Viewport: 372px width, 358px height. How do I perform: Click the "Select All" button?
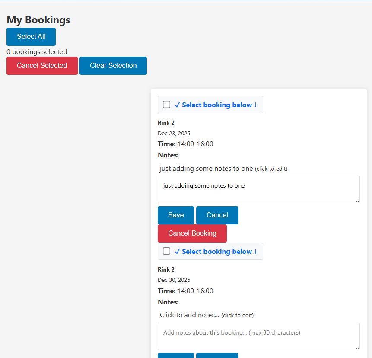(31, 37)
